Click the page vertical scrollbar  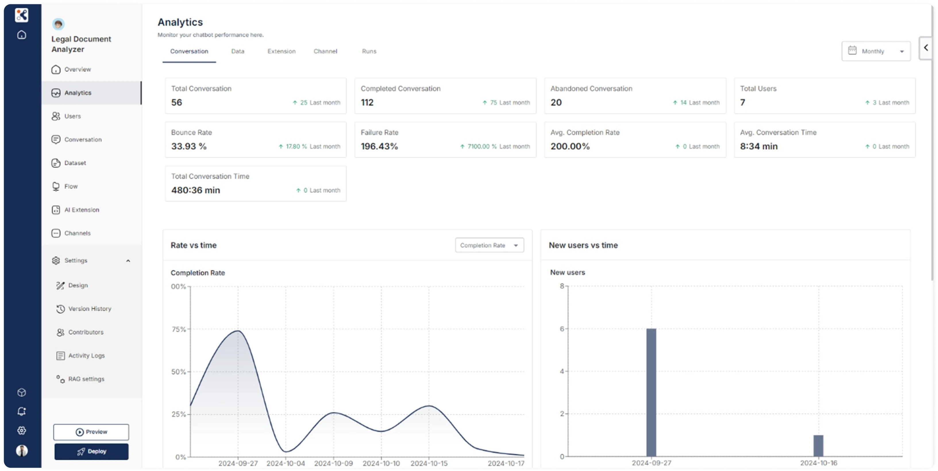(933, 146)
